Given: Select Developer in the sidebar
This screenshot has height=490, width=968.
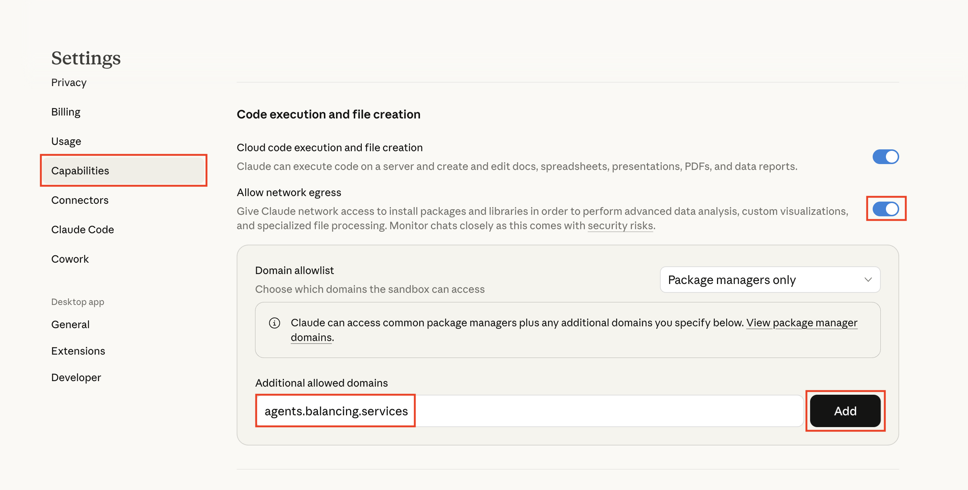Looking at the screenshot, I should (x=76, y=377).
